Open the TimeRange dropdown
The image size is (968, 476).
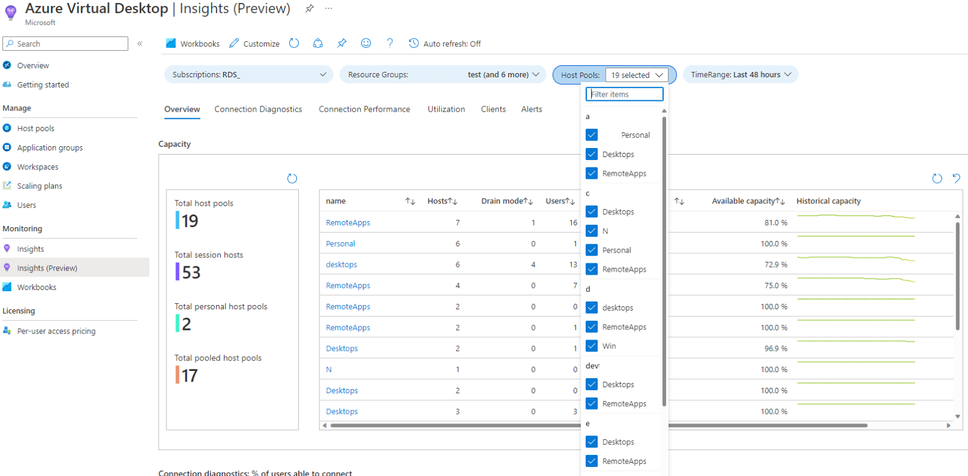(741, 75)
